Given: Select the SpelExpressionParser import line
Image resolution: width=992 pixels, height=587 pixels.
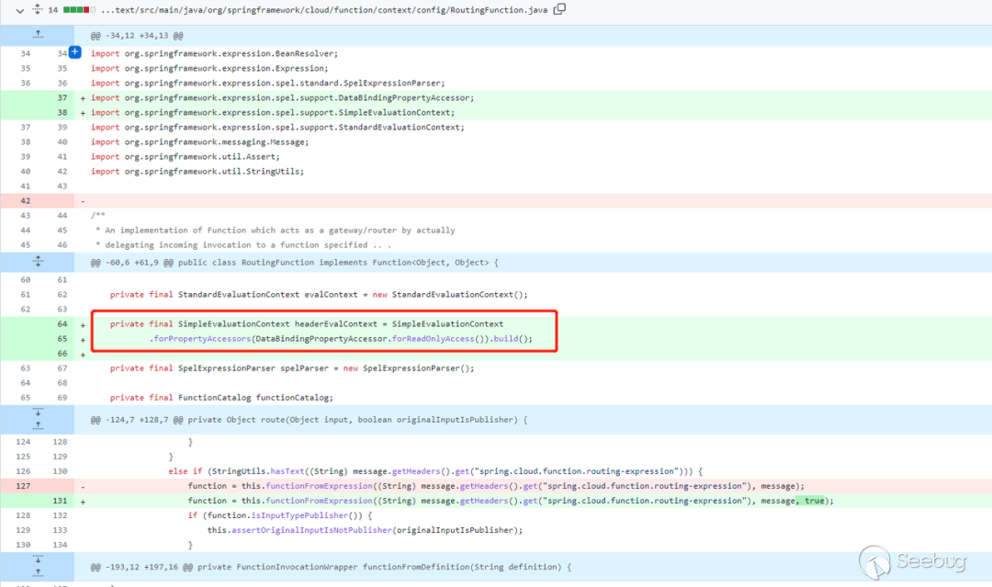Looking at the screenshot, I should (x=267, y=83).
